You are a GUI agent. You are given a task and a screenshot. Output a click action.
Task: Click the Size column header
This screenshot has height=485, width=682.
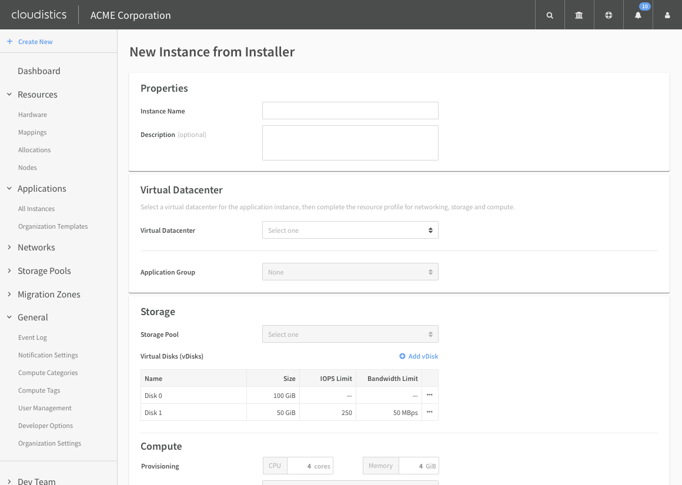pyautogui.click(x=273, y=379)
